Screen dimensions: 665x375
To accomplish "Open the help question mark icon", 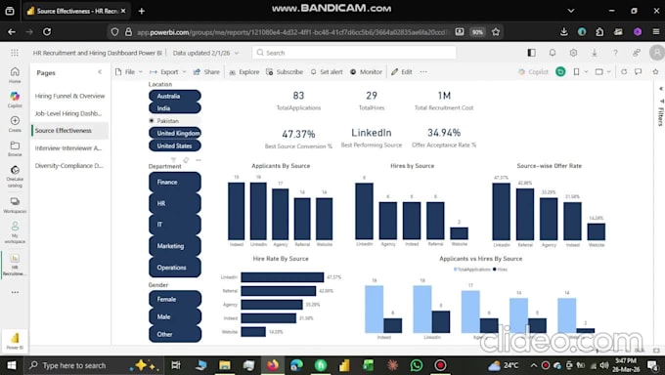I will [x=615, y=53].
